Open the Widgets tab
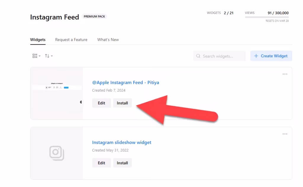The width and height of the screenshot is (303, 187). 38,40
